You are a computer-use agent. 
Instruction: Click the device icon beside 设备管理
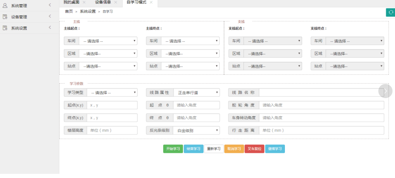tap(5, 17)
